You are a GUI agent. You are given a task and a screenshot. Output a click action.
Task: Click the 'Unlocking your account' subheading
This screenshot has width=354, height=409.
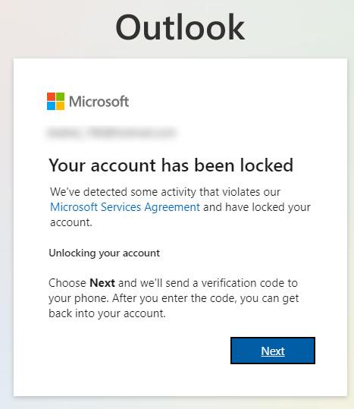point(104,253)
